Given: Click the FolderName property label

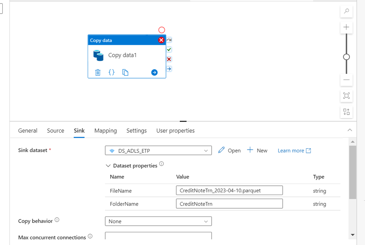Looking at the screenshot, I should tap(124, 204).
